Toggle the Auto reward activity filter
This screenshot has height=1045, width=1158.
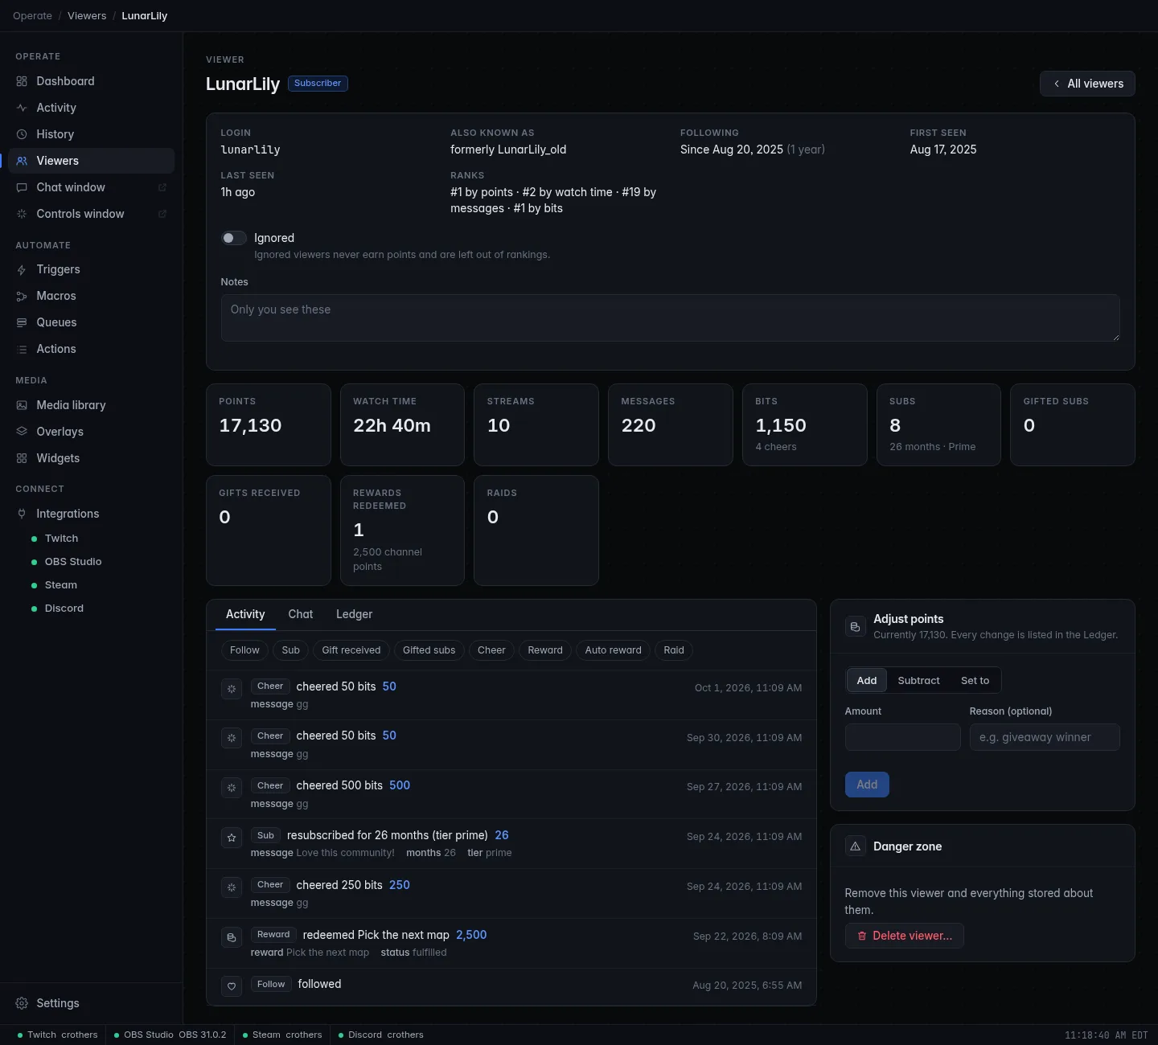click(x=613, y=650)
